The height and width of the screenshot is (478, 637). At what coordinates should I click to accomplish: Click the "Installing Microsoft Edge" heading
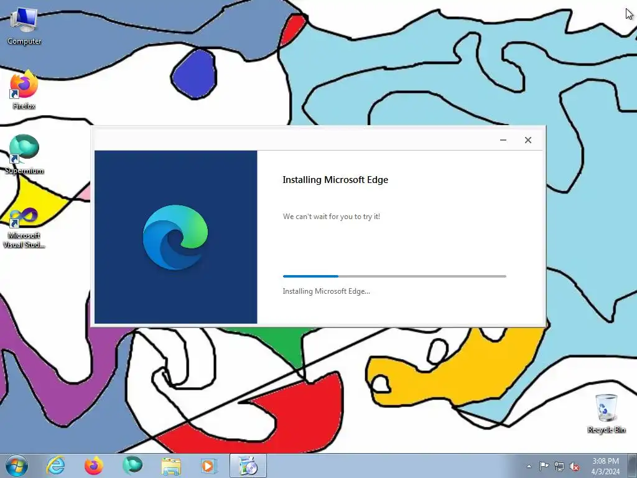335,180
